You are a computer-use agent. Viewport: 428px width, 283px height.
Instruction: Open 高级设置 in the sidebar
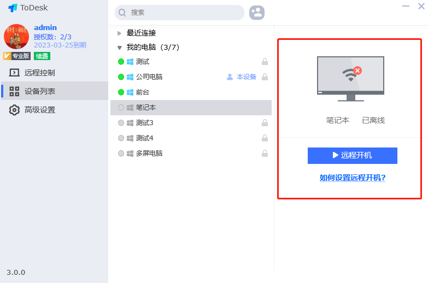(55, 110)
